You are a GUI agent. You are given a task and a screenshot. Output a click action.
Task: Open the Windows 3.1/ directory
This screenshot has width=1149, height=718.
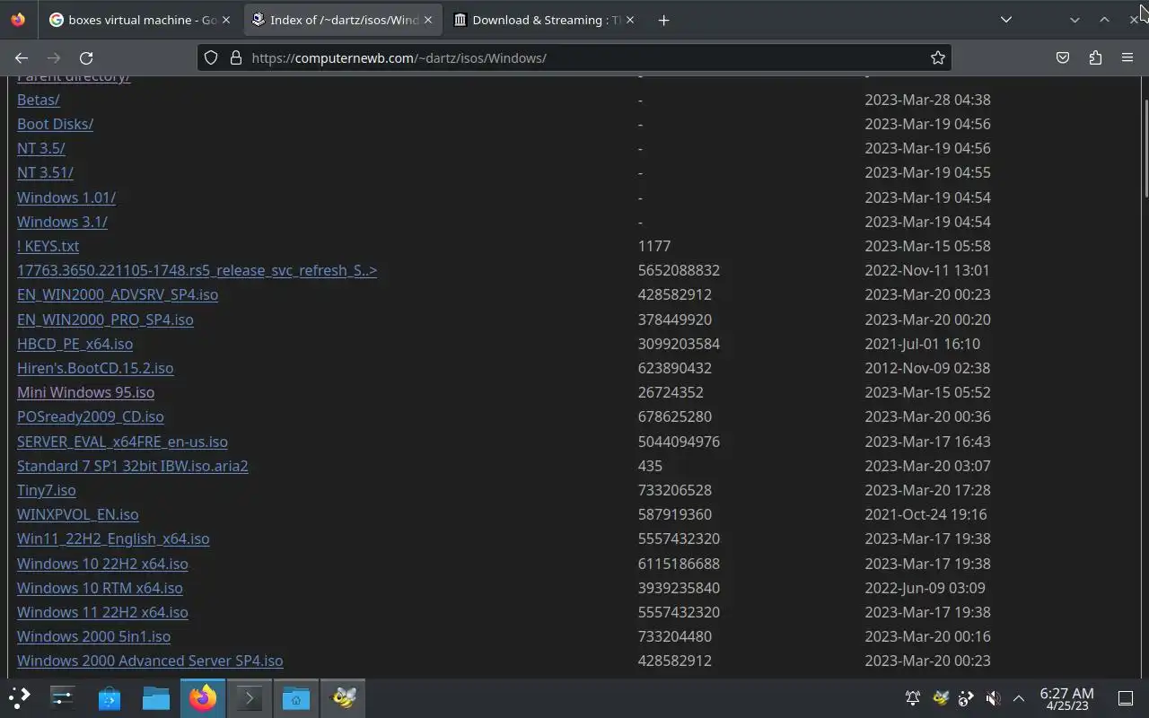62,222
